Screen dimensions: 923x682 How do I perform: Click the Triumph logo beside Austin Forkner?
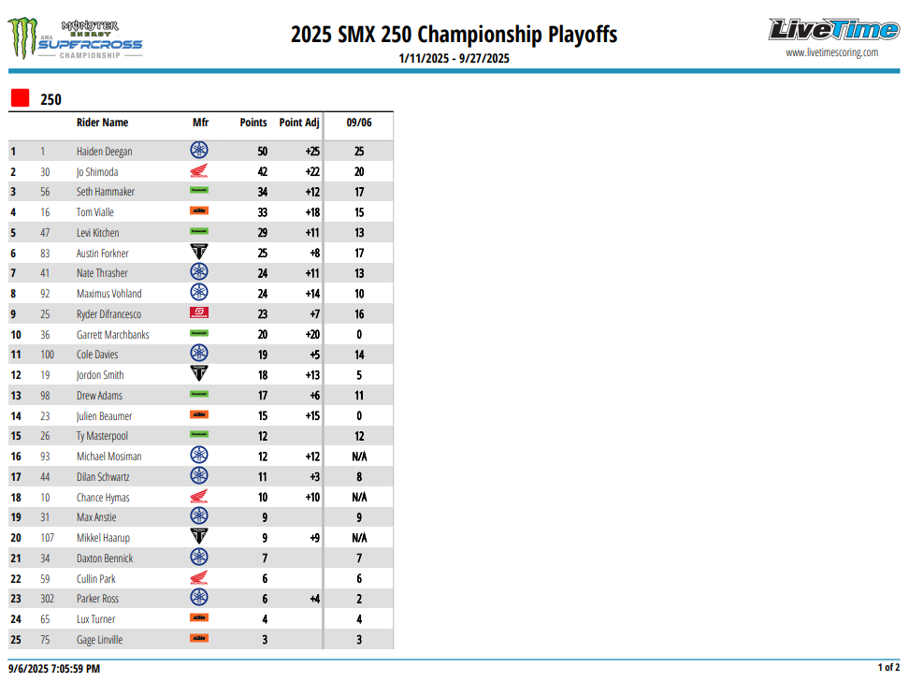199,253
